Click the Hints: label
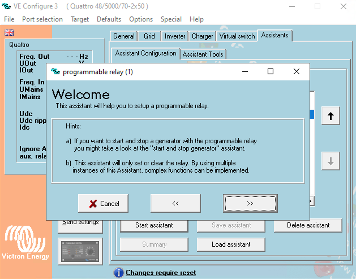 (73, 126)
